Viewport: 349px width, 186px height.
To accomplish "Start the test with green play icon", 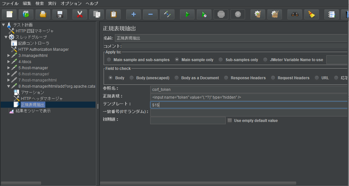I will [187, 15].
